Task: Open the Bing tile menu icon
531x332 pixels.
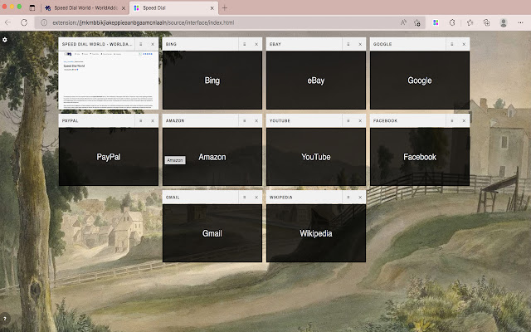Action: coord(245,44)
